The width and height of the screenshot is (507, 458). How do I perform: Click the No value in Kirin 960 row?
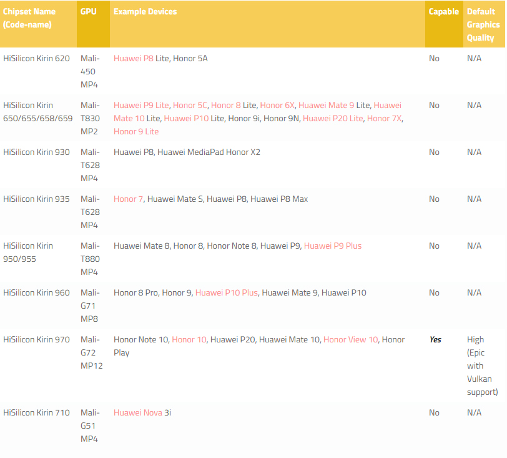point(434,293)
